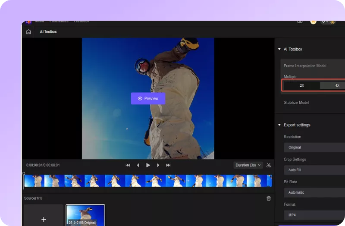The height and width of the screenshot is (226, 345).
Task: Click the Crop Settings label
Action: (x=295, y=159)
